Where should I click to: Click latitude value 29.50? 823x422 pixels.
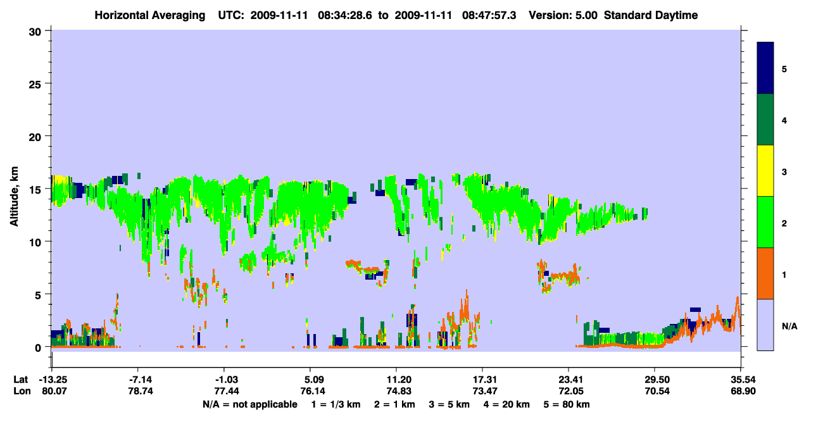[658, 380]
